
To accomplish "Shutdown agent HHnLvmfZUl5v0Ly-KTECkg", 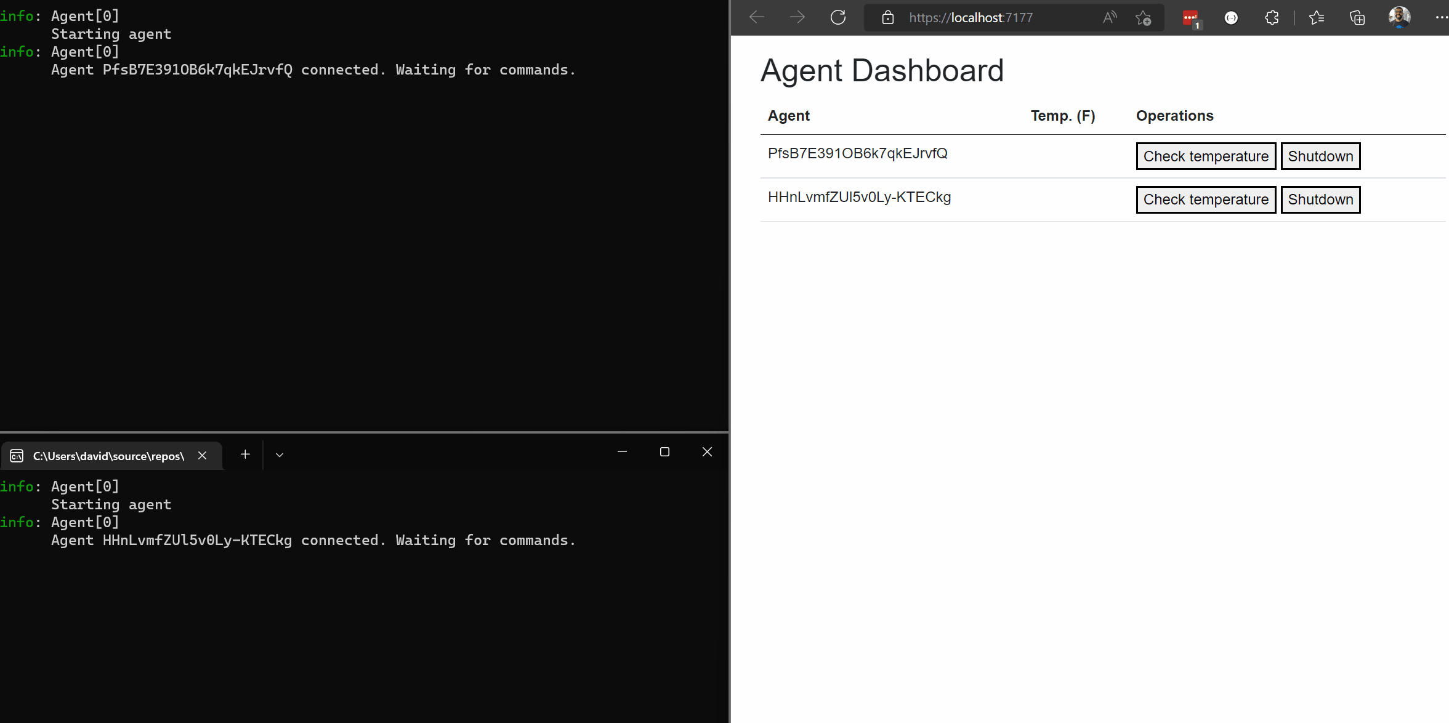I will (1320, 200).
